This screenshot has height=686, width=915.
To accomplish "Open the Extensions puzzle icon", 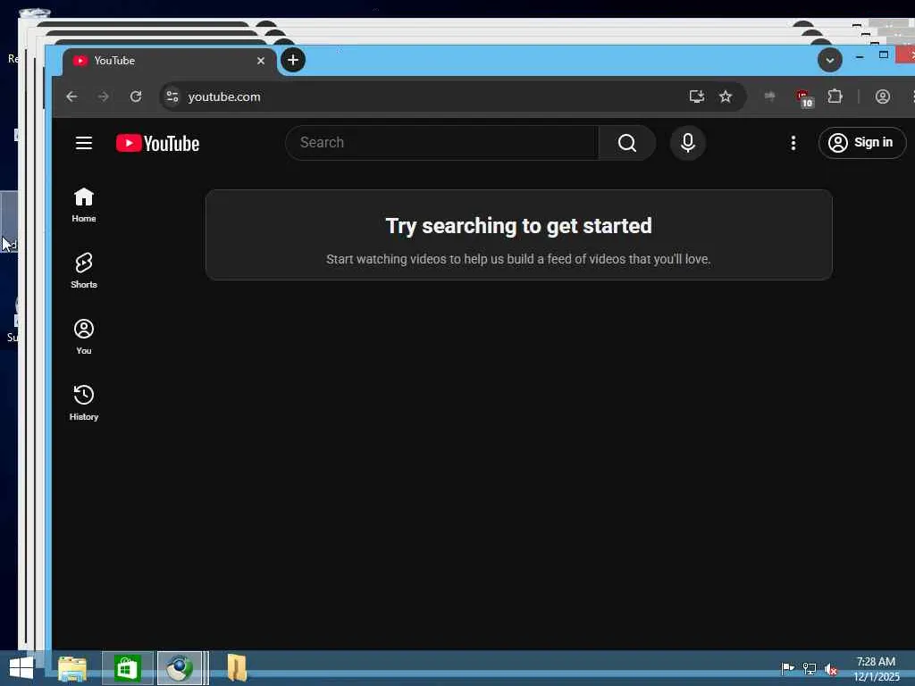I will (835, 96).
